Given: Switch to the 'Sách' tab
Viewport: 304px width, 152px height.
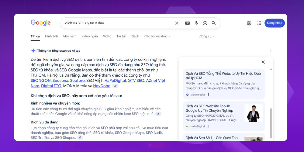Looking at the screenshot, I should point(135,36).
